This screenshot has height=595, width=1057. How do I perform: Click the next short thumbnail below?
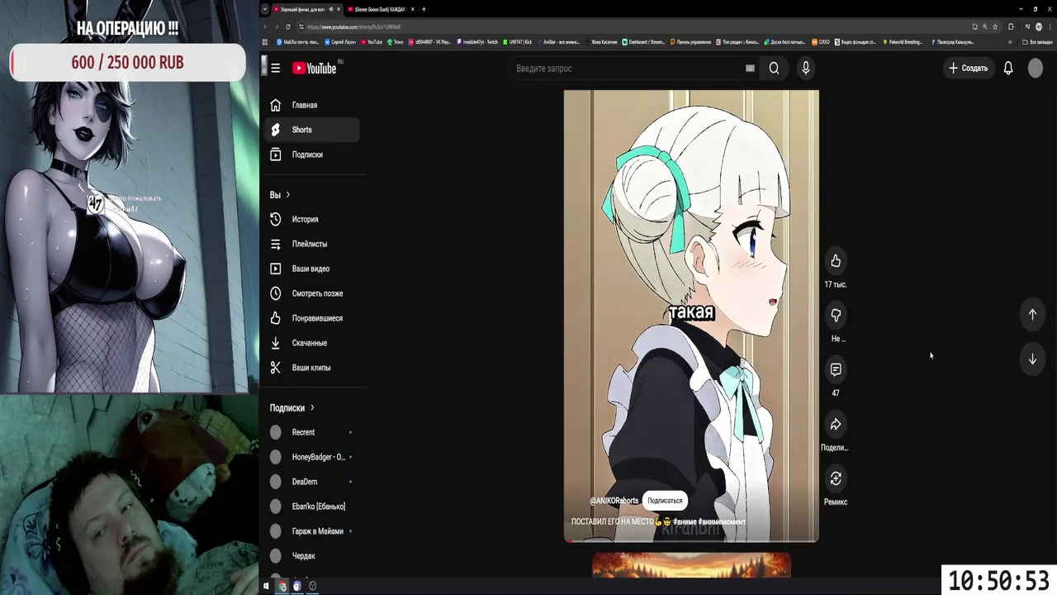tap(691, 565)
